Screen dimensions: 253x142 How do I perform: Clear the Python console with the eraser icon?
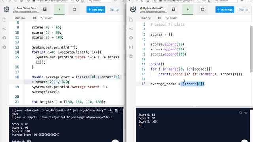pos(246,112)
